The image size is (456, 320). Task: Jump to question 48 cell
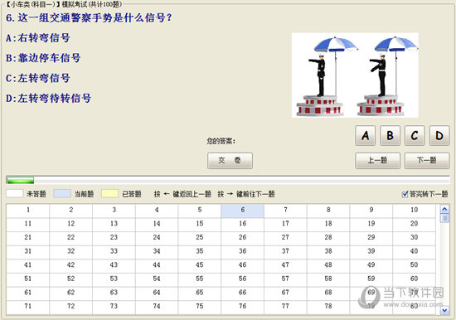click(328, 265)
